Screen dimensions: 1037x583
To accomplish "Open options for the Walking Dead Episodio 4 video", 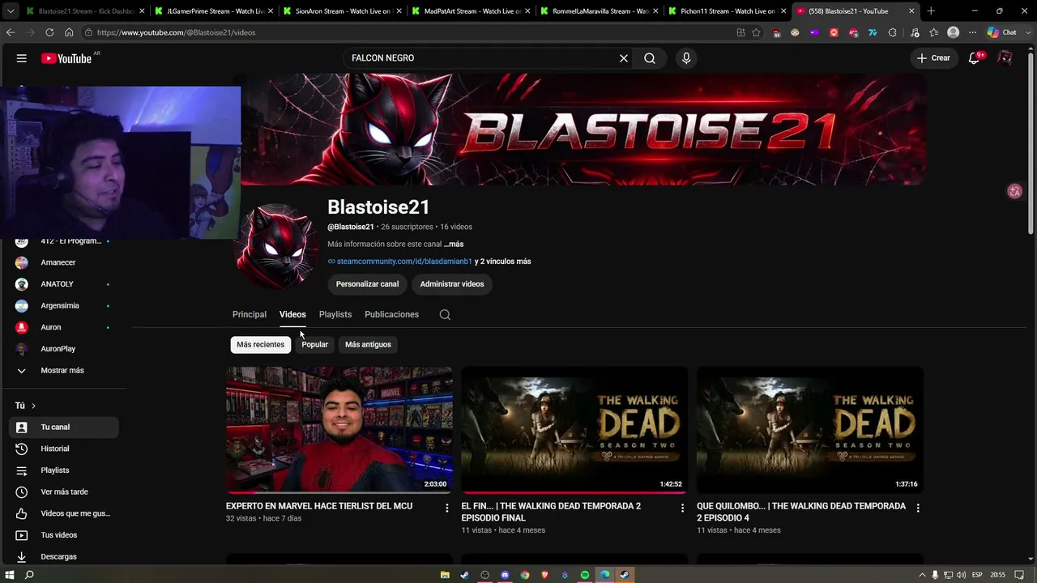I will pos(918,508).
